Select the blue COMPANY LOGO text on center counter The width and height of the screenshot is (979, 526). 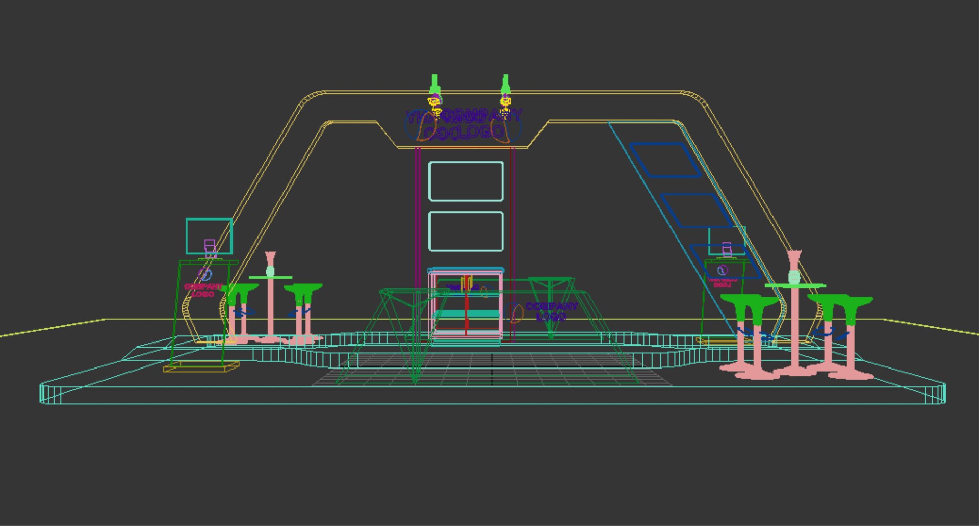[x=551, y=311]
